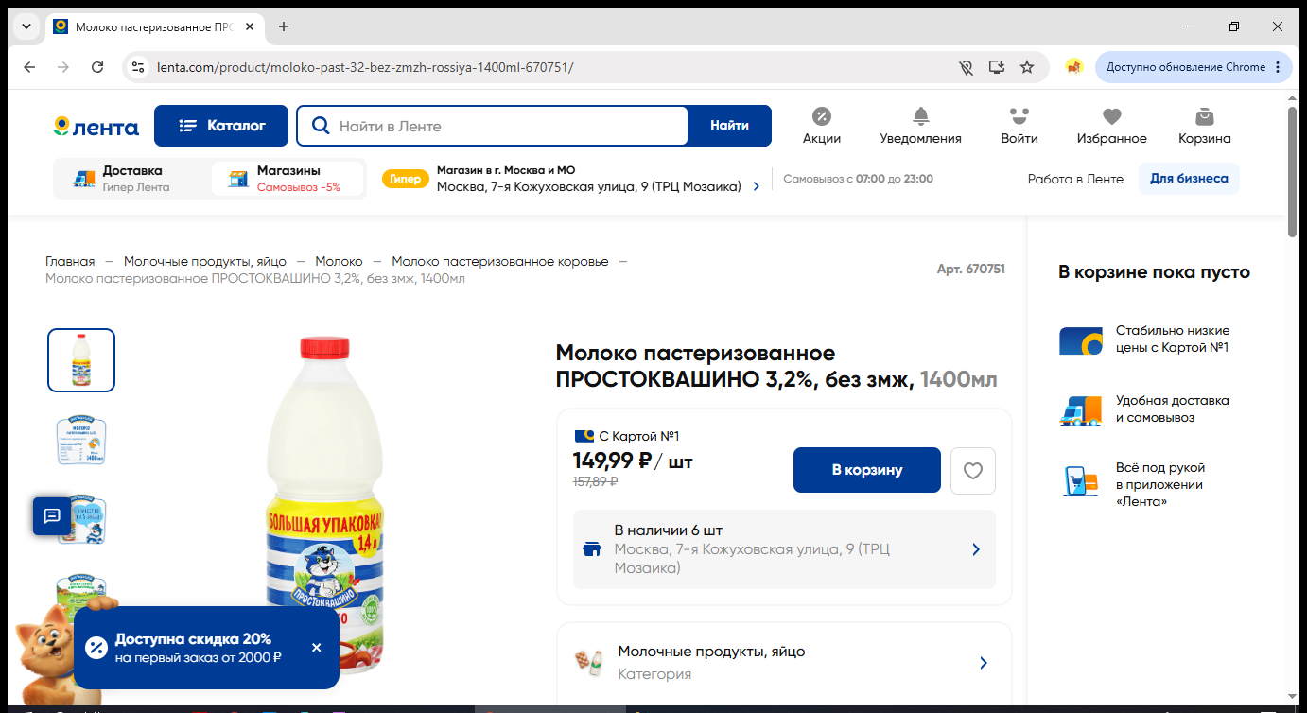The width and height of the screenshot is (1307, 713).
Task: Click Удобная доставка truck icon
Action: coord(1081,410)
